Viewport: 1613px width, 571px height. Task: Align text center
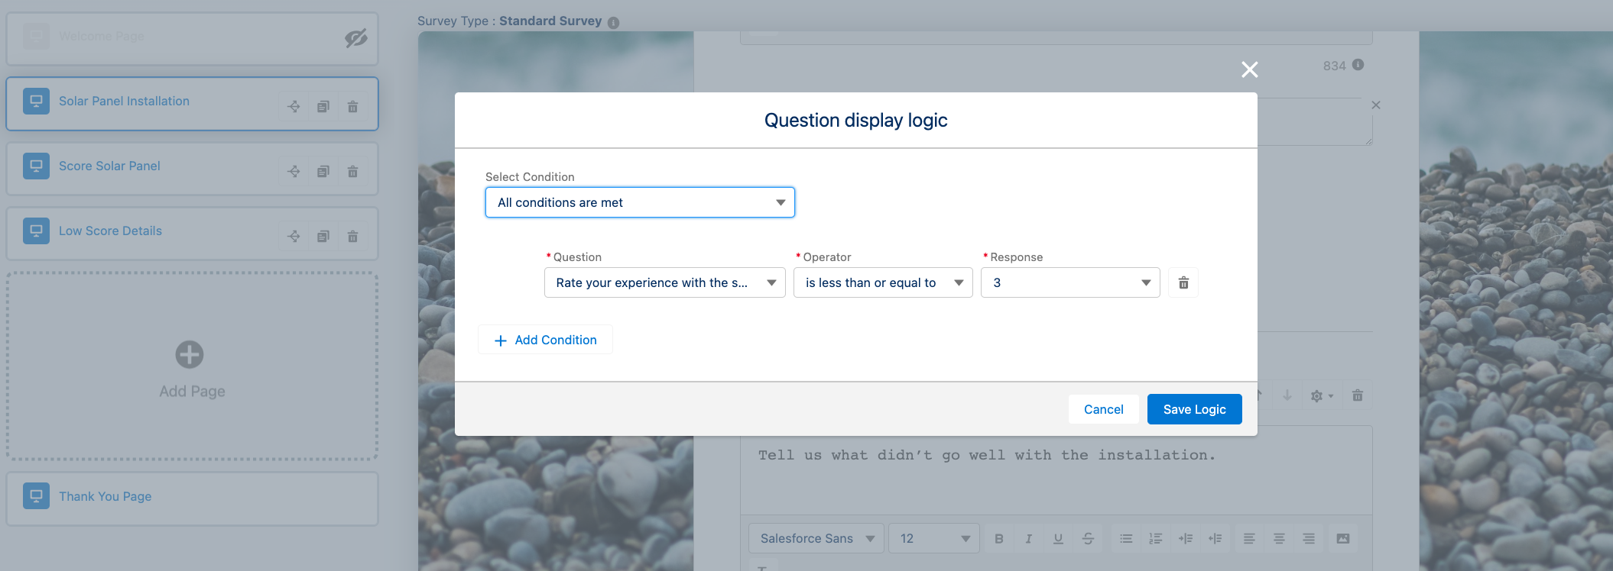[1279, 538]
